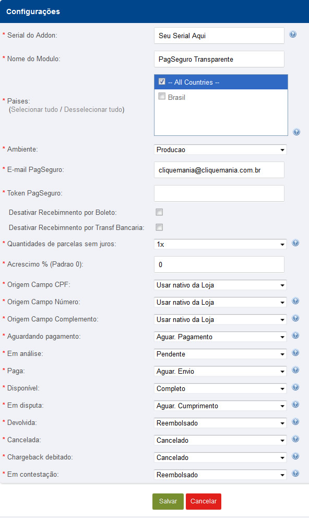Save settings with the Salvar button
Screen dimensions: 309x518
(x=168, y=501)
